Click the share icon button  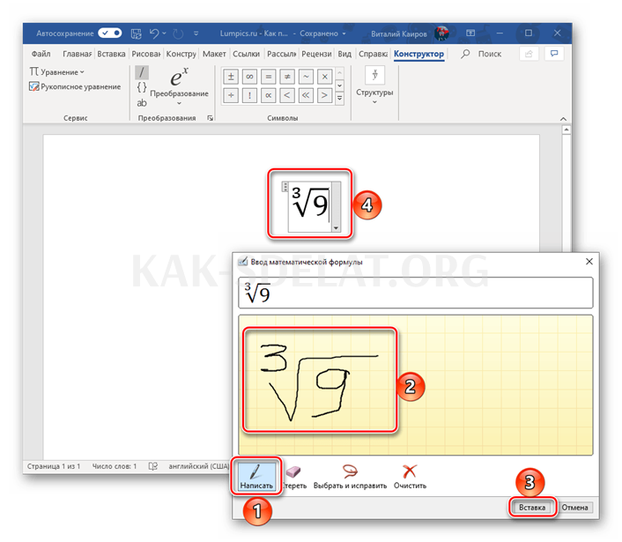click(x=529, y=54)
